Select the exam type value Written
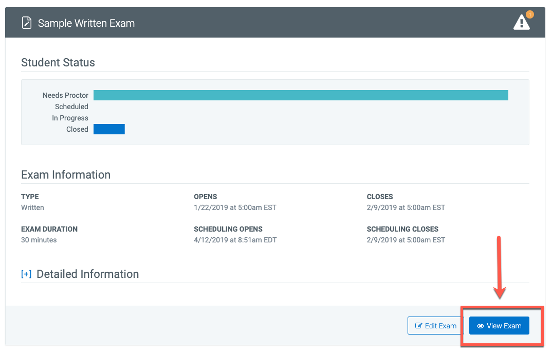This screenshot has height=351, width=552. pyautogui.click(x=32, y=207)
